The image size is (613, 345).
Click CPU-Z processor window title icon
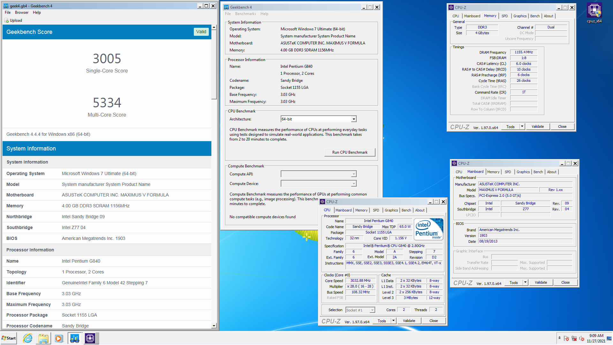pyautogui.click(x=322, y=202)
